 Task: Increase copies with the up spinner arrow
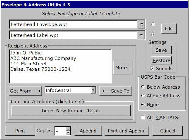pos(68,129)
